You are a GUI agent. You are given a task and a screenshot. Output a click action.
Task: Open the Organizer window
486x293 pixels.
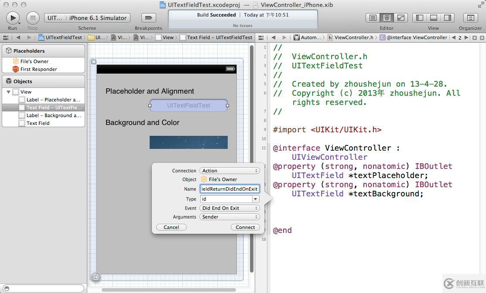tap(470, 18)
